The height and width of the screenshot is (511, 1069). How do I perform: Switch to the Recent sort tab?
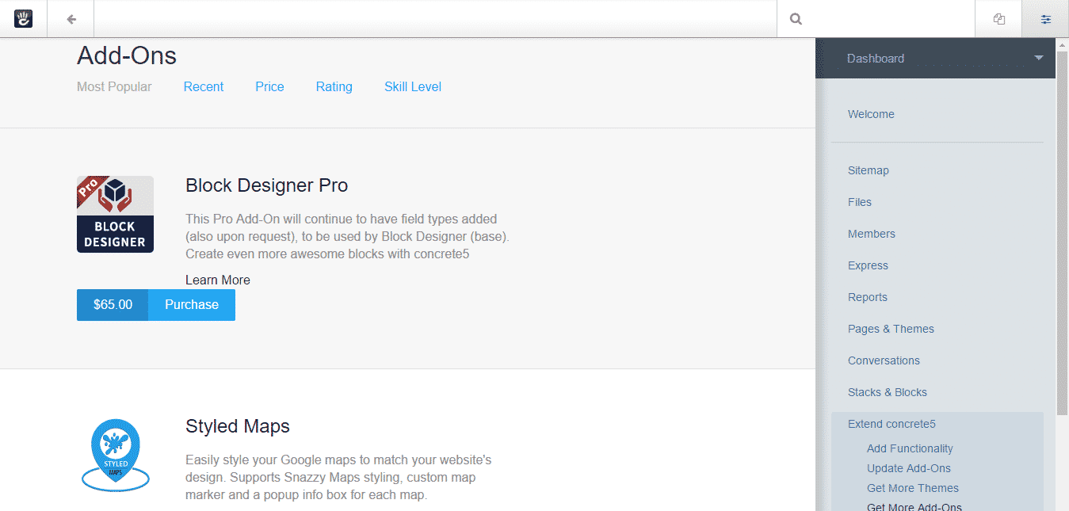click(x=203, y=86)
